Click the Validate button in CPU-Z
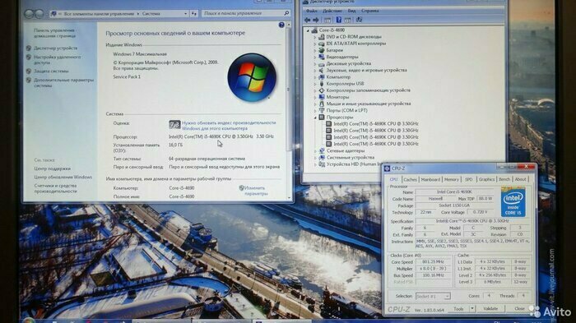576x323 pixels. 490,309
